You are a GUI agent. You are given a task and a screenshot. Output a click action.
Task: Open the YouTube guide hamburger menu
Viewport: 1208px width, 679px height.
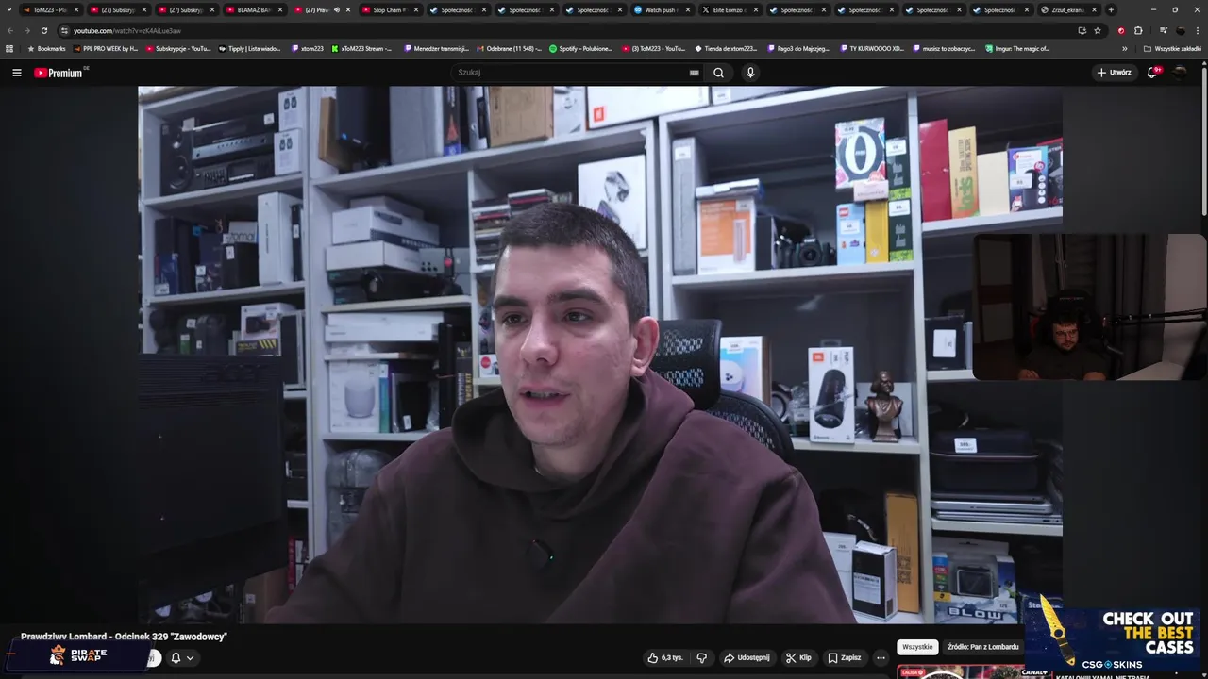[x=16, y=73]
